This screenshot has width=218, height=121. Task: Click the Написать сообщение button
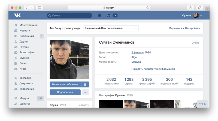[x=65, y=84]
